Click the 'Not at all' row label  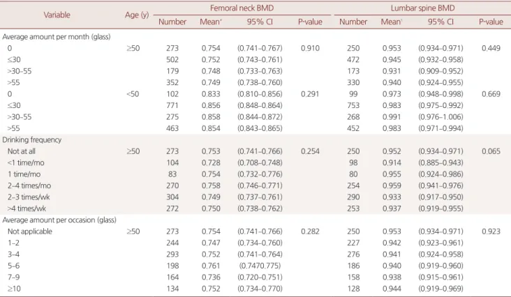pos(22,151)
